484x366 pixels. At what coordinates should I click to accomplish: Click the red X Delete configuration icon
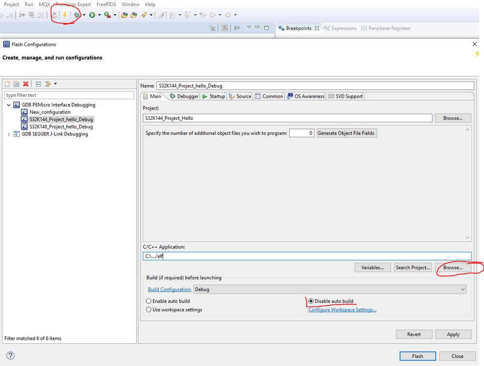point(26,84)
